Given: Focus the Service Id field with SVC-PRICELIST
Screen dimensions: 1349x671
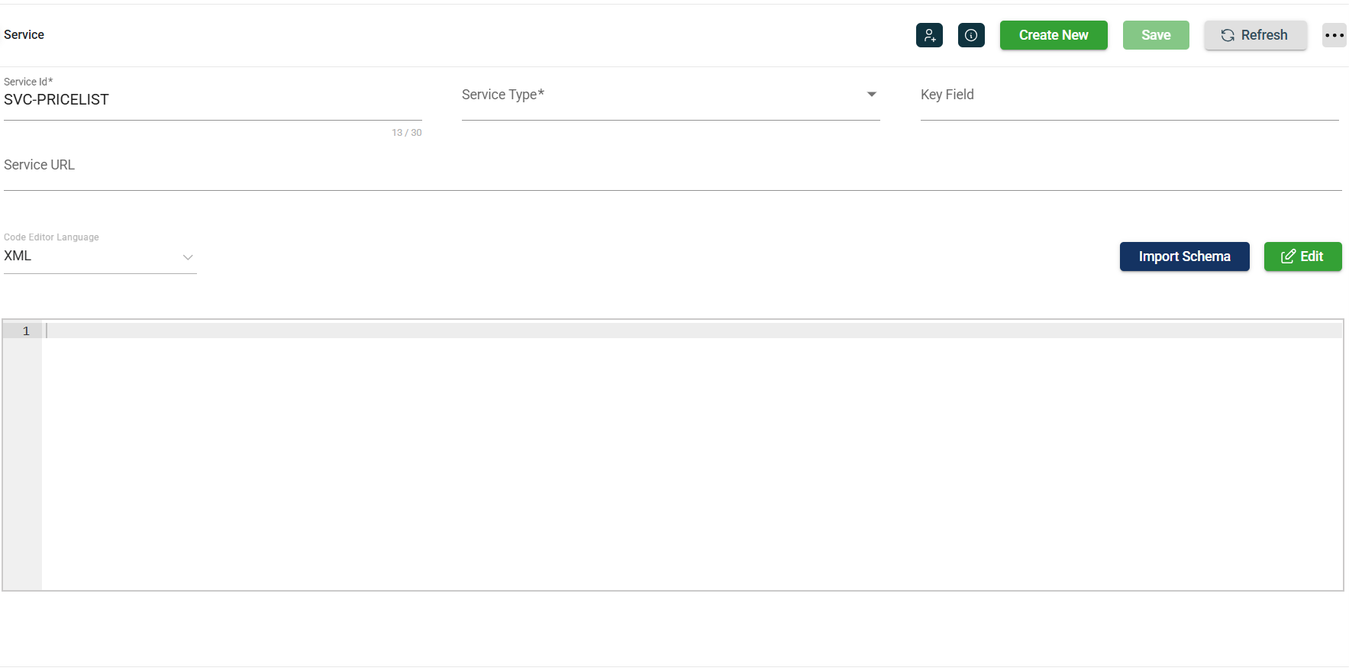Looking at the screenshot, I should point(212,100).
